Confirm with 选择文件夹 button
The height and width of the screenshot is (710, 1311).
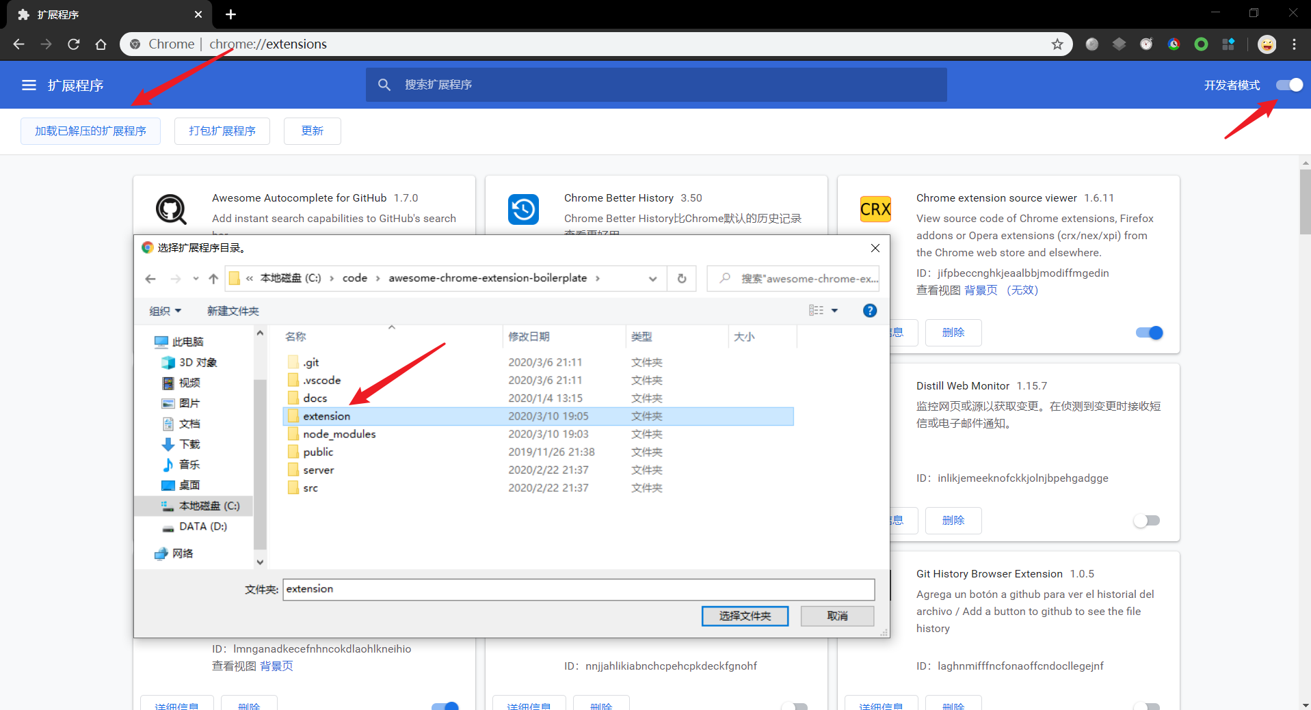745,616
